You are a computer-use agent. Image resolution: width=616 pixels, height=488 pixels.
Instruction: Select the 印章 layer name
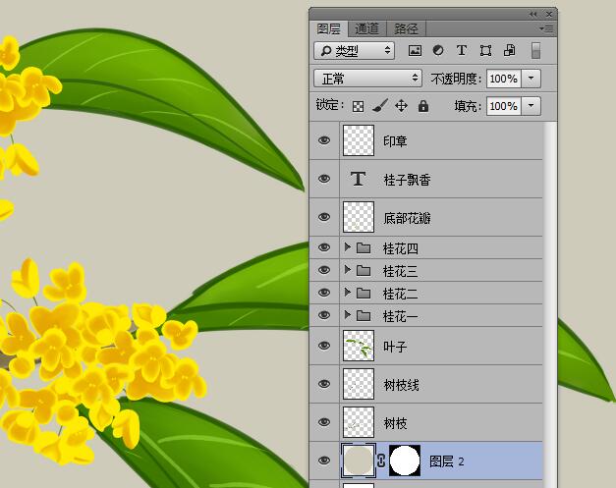click(x=395, y=141)
